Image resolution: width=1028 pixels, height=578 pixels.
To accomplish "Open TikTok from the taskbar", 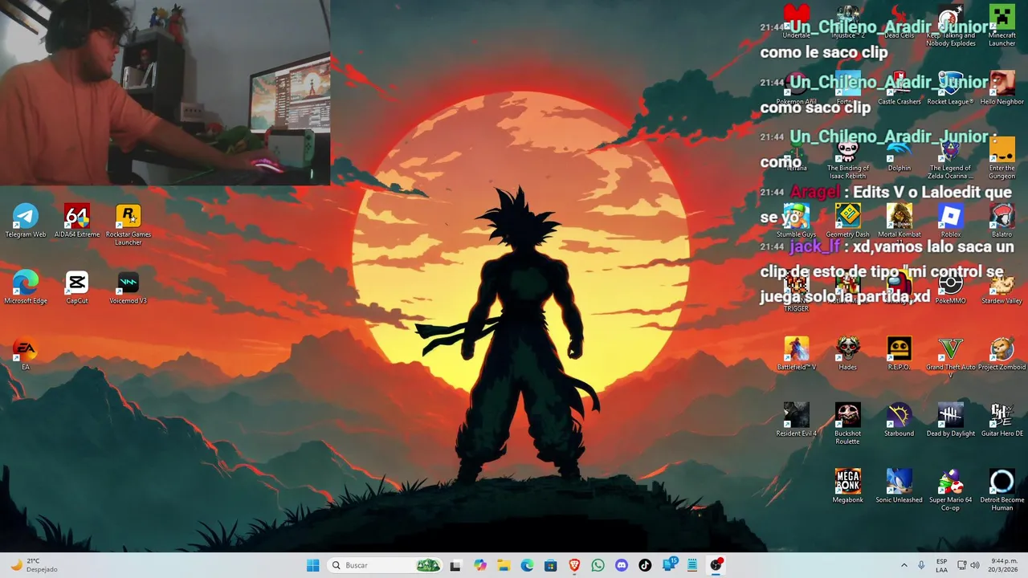I will (x=645, y=565).
